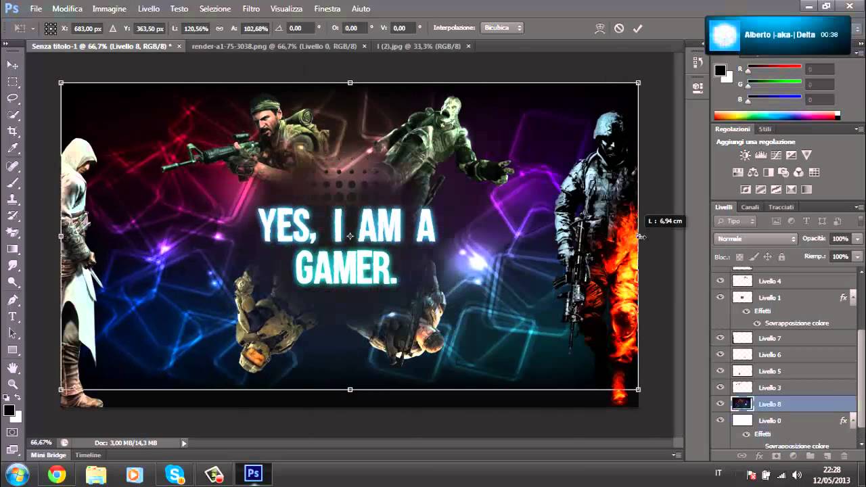The width and height of the screenshot is (866, 487).
Task: Open Google Chrome from the taskbar
Action: 57,474
